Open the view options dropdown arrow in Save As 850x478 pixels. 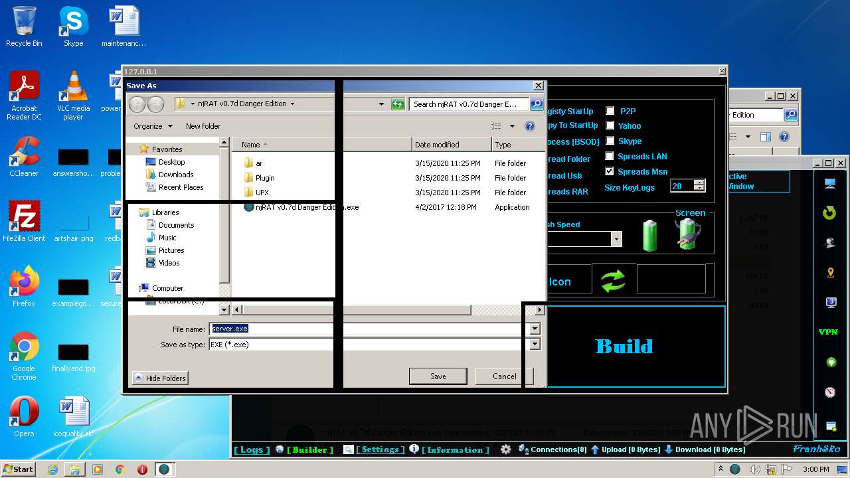click(x=512, y=126)
